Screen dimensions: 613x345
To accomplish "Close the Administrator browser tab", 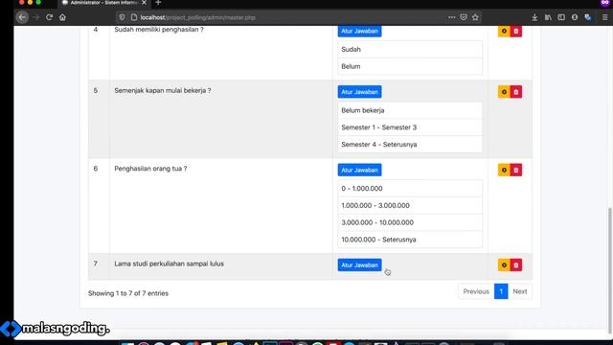I will [x=145, y=3].
